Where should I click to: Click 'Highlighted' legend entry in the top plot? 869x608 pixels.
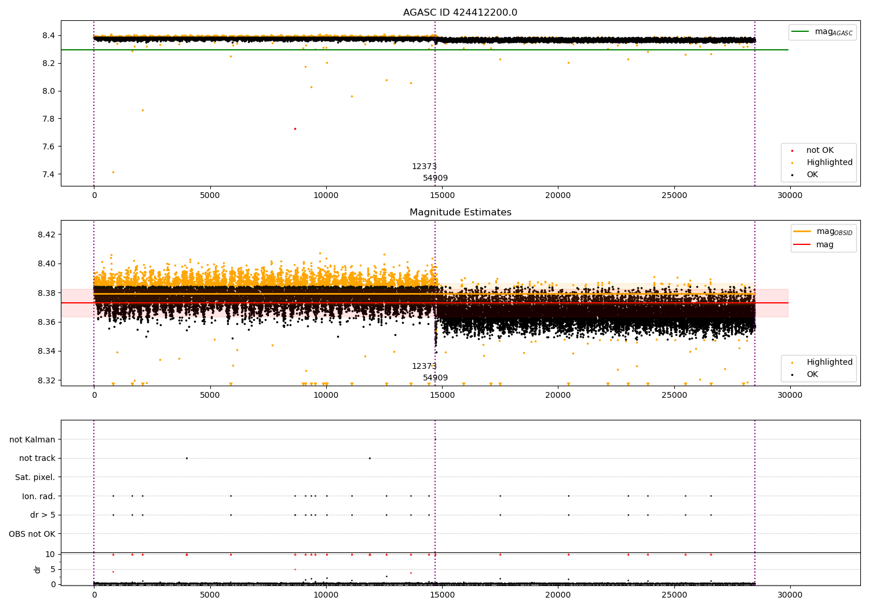click(830, 163)
